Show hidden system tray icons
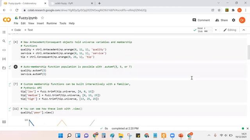The image size is (250, 140). pos(209,135)
